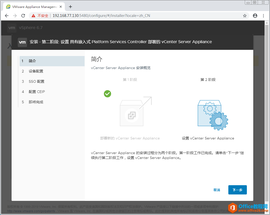Click the vm logo beside vSphere 6.7
This screenshot has height=215, width=270.
(12, 28)
